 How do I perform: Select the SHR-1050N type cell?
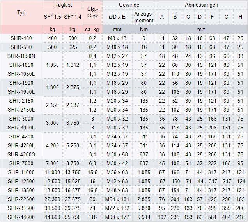point(21,56)
